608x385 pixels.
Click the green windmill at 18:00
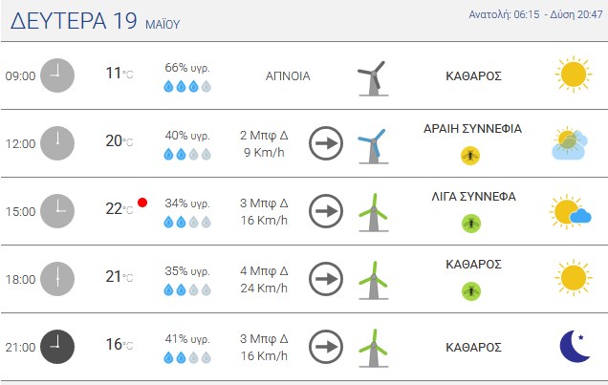373,281
